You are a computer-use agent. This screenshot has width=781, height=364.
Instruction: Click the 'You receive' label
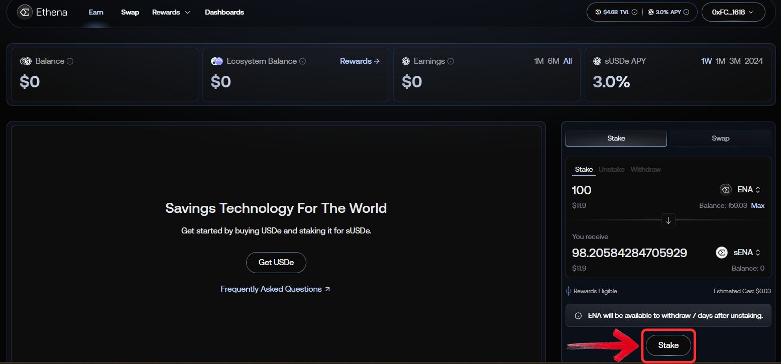(590, 236)
